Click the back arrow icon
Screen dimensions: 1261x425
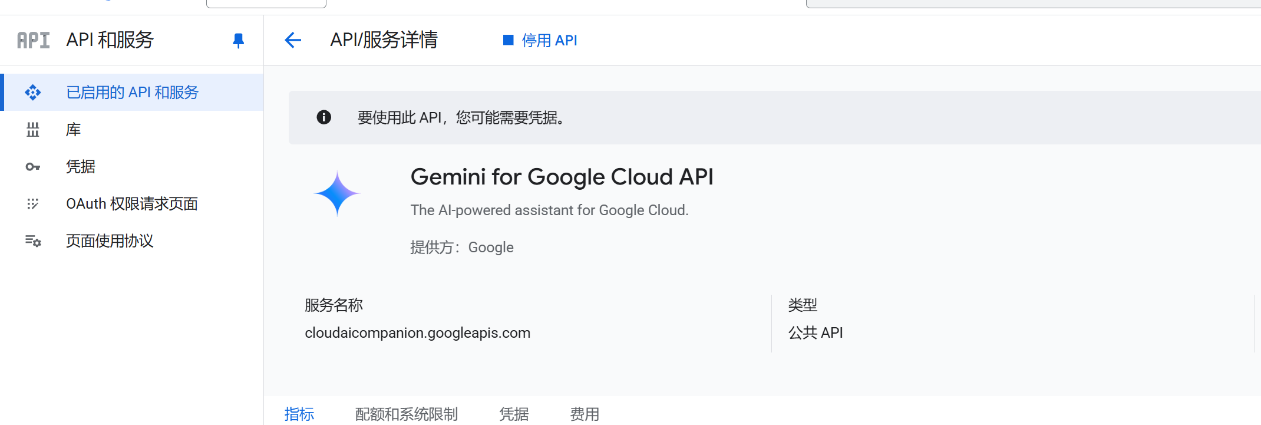[x=293, y=40]
